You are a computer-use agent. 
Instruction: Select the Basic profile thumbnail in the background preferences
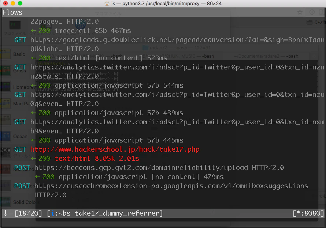[5, 54]
